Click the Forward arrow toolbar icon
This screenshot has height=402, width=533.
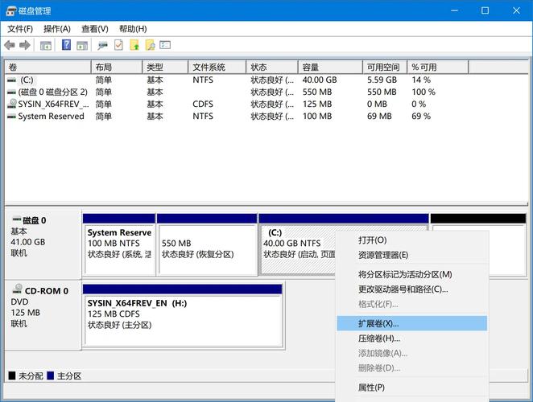25,45
